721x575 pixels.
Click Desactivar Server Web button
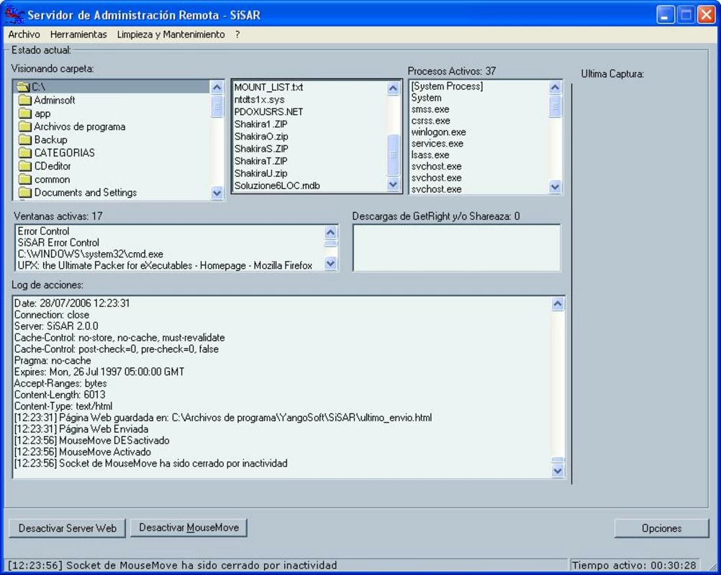pyautogui.click(x=67, y=528)
